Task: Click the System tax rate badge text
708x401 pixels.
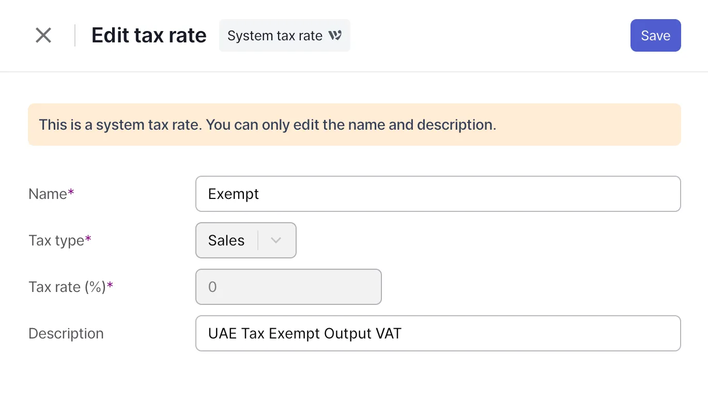Action: point(275,36)
